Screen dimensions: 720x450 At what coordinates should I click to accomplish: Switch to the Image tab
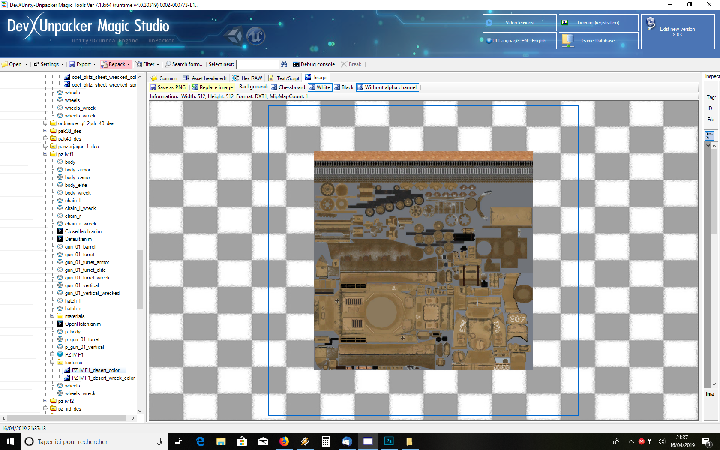[316, 78]
